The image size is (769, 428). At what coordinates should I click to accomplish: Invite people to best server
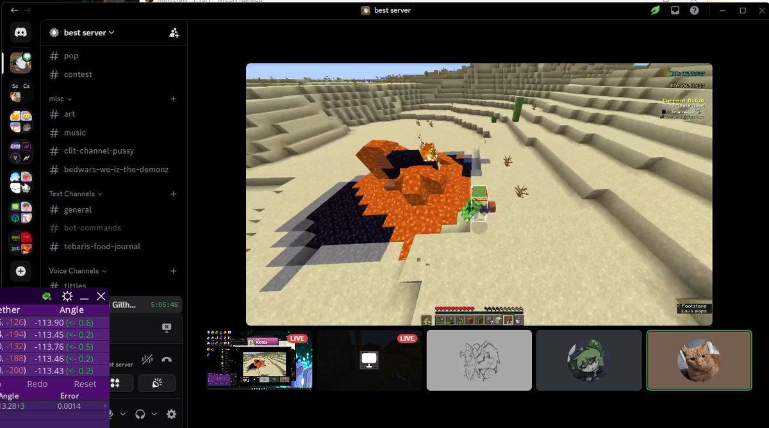pos(174,33)
